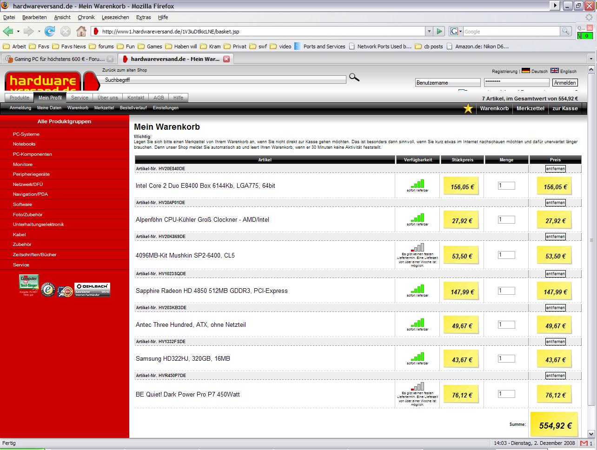Open the back history dropdown arrow
Viewport: 597px width, 450px height.
click(18, 31)
